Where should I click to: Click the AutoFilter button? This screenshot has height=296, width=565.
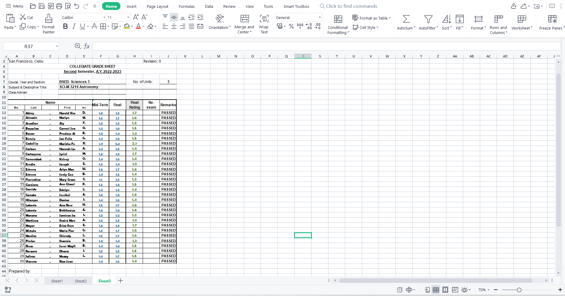coord(428,23)
